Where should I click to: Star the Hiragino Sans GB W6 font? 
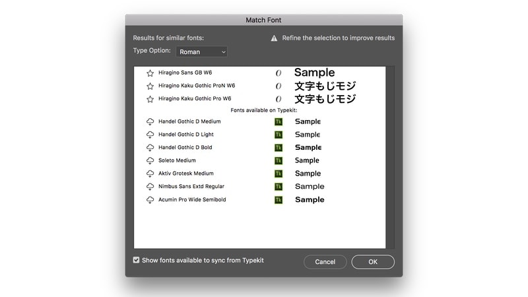pyautogui.click(x=150, y=73)
